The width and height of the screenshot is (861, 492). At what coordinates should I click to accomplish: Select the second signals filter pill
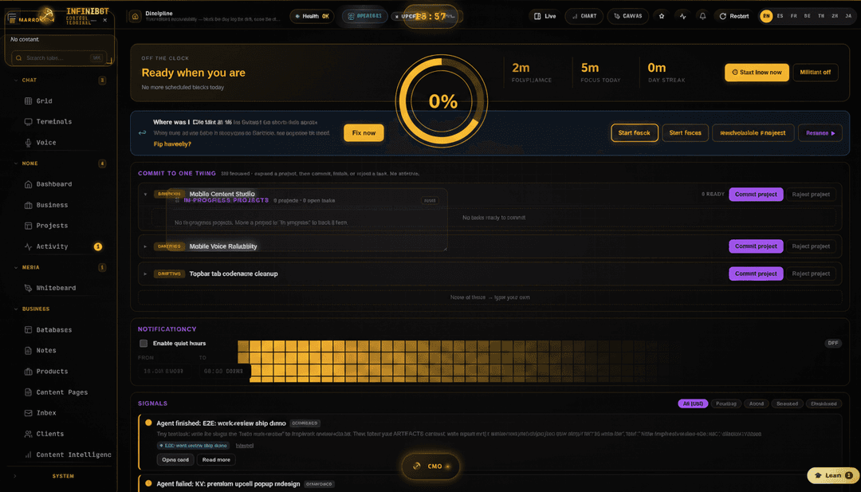726,403
